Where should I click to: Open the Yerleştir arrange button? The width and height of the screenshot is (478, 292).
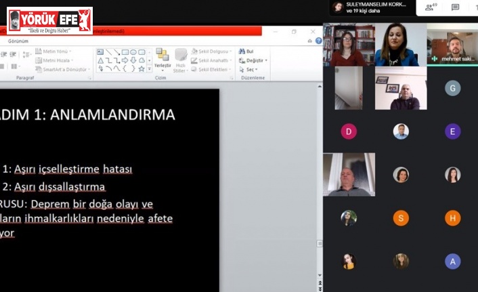[162, 60]
